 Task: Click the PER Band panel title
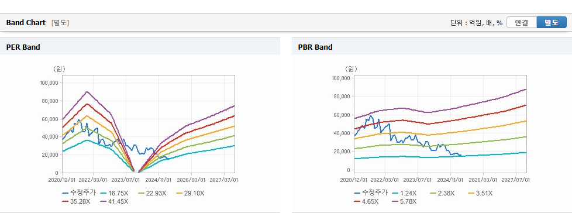pos(23,47)
